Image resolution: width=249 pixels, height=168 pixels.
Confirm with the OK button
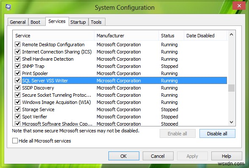click(124, 156)
